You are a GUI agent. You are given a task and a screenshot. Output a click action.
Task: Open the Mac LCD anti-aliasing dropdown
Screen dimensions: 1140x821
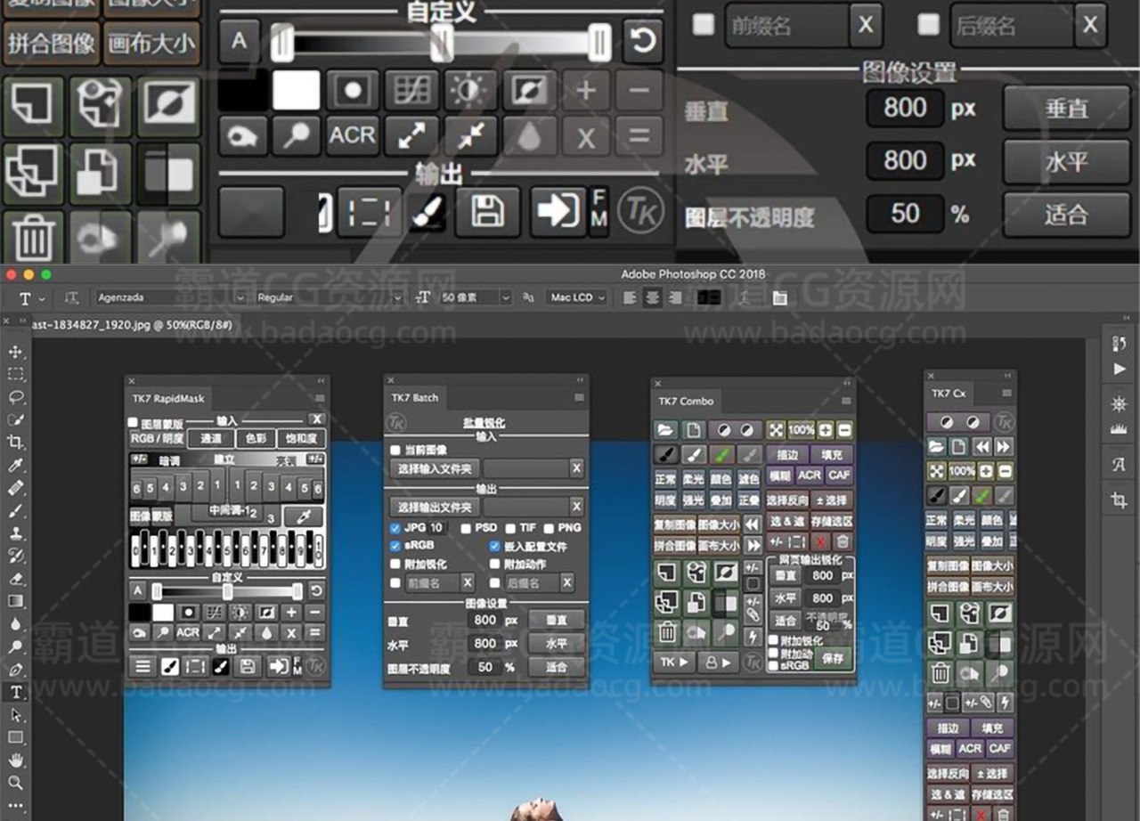[x=577, y=297]
